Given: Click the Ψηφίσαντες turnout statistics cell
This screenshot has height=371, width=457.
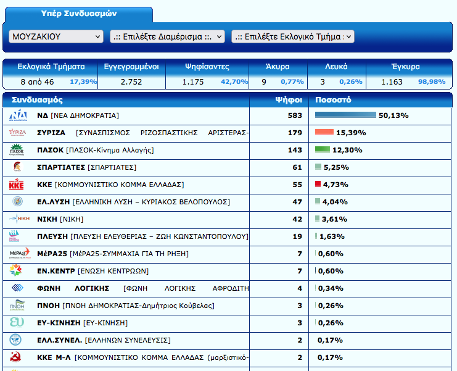Looking at the screenshot, I should pos(207,74).
